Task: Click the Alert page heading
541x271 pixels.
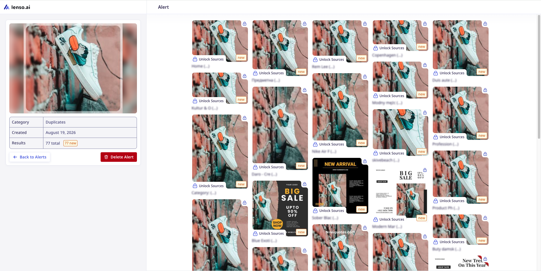Action: (x=163, y=7)
